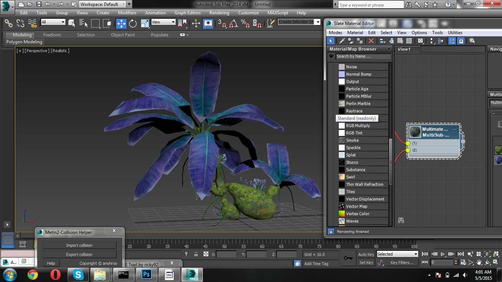Image resolution: width=502 pixels, height=282 pixels.
Task: Open Material/Map Browser options arrow
Action: point(331,57)
